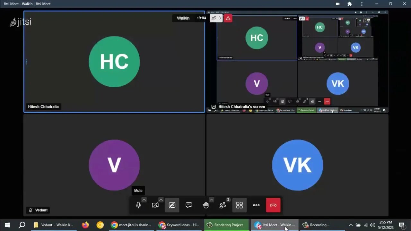Click the battery icon in system tray
The image size is (411, 231).
358,225
